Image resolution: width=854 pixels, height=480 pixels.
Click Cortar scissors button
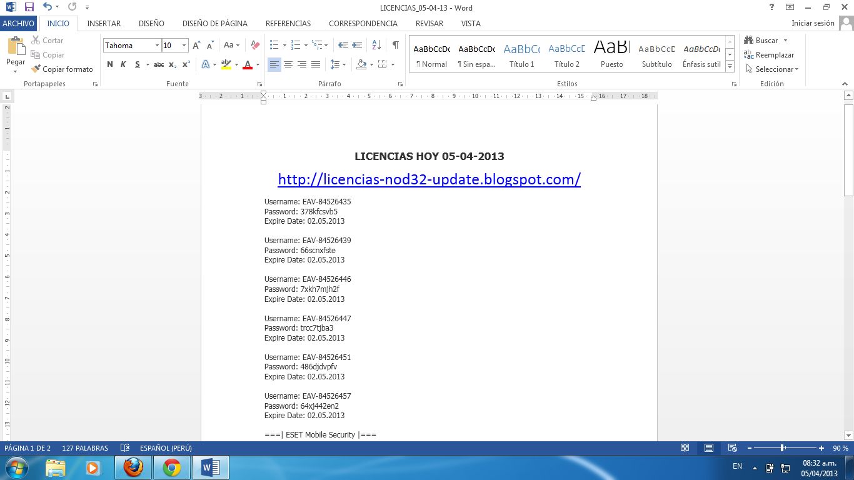(48, 41)
